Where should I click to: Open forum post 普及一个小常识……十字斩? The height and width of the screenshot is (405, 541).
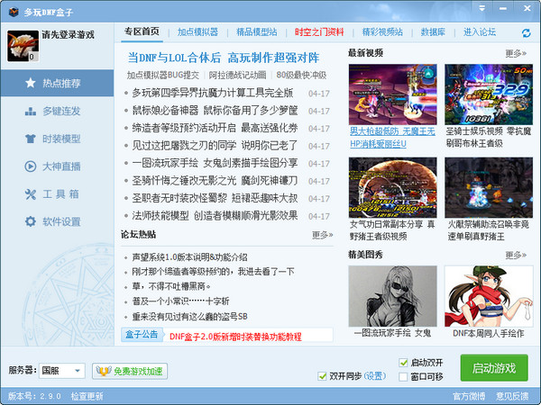(x=180, y=301)
